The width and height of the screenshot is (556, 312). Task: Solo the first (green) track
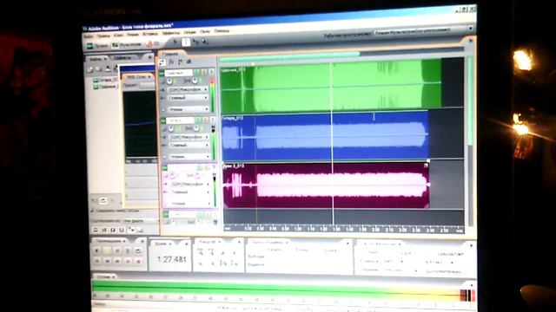204,72
